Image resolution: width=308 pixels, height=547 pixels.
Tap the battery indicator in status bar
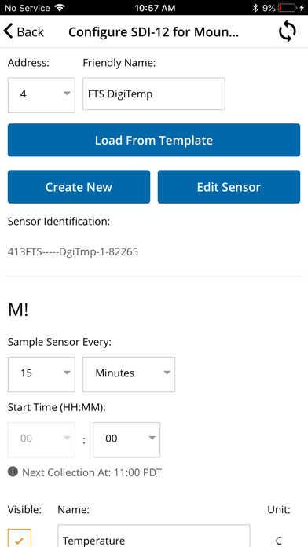288,8
